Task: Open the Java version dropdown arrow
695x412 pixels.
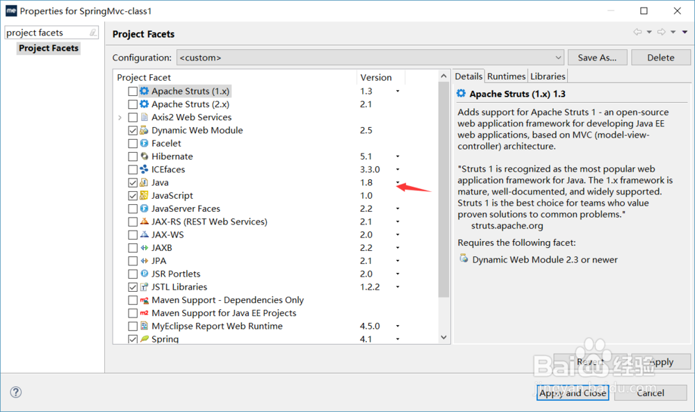Action: 398,183
